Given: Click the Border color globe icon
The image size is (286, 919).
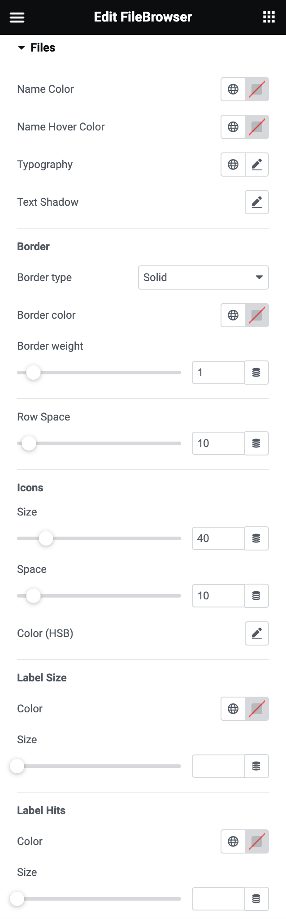Looking at the screenshot, I should point(233,315).
